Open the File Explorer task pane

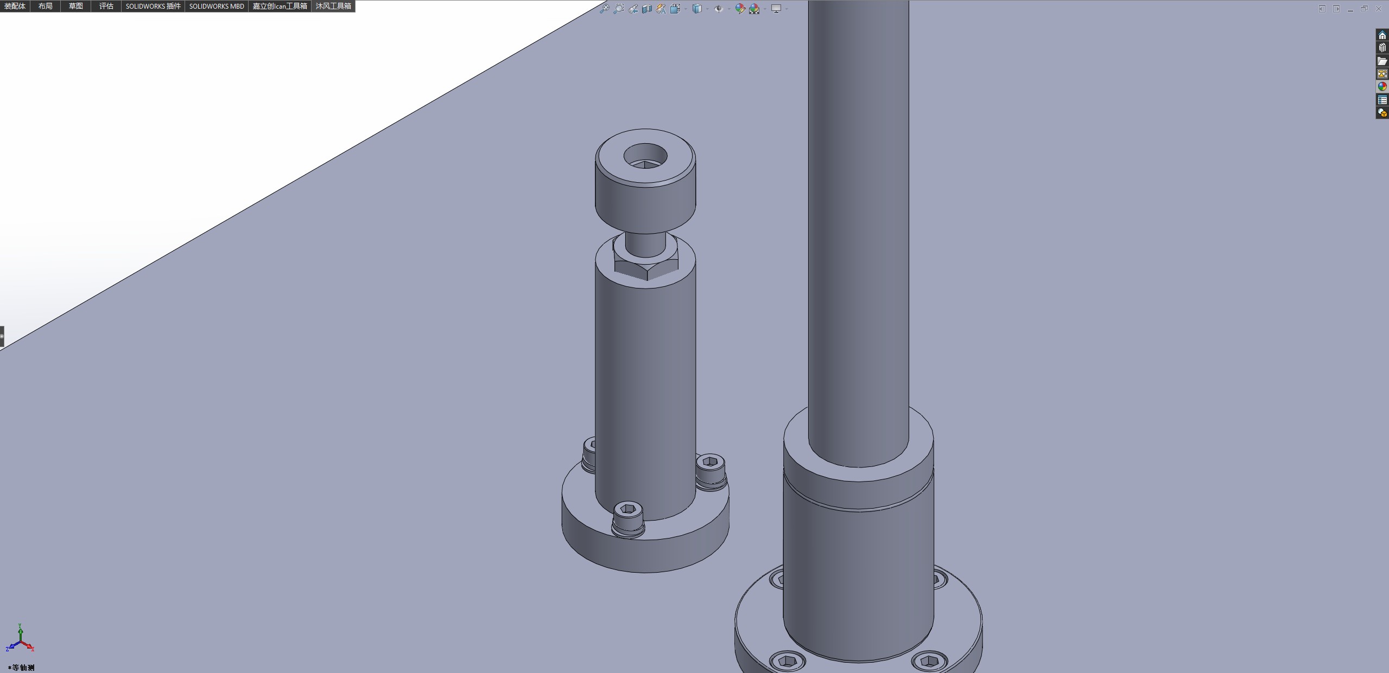(x=1382, y=61)
